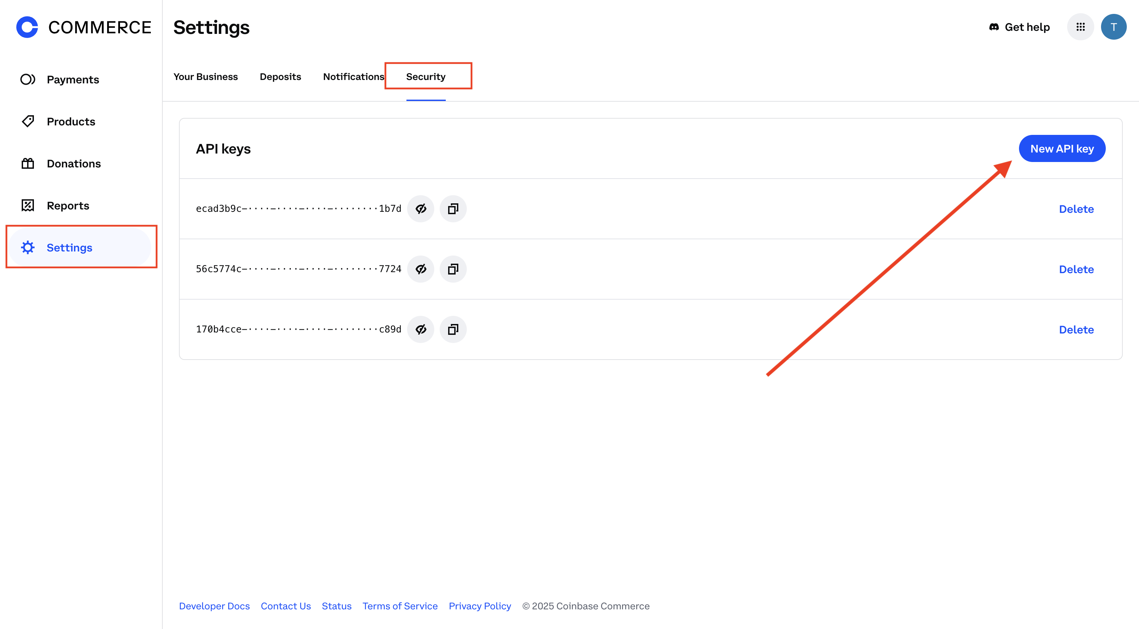Open the Terms of Service page
Image resolution: width=1139 pixels, height=629 pixels.
coord(400,606)
